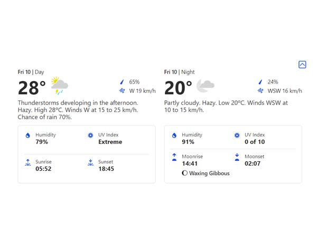Click the Sunrise icon
This screenshot has width=317, height=238.
[28, 163]
